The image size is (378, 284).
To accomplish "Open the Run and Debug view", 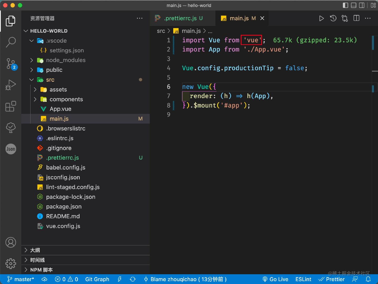I will (11, 85).
